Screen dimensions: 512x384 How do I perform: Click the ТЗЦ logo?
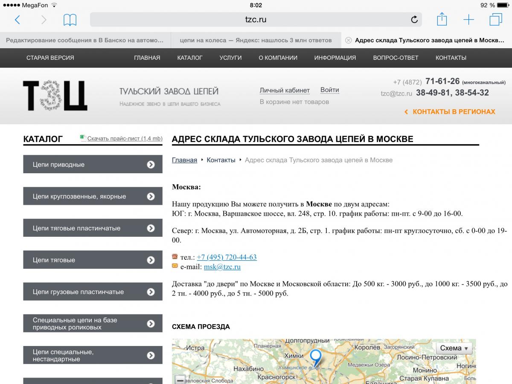(55, 96)
